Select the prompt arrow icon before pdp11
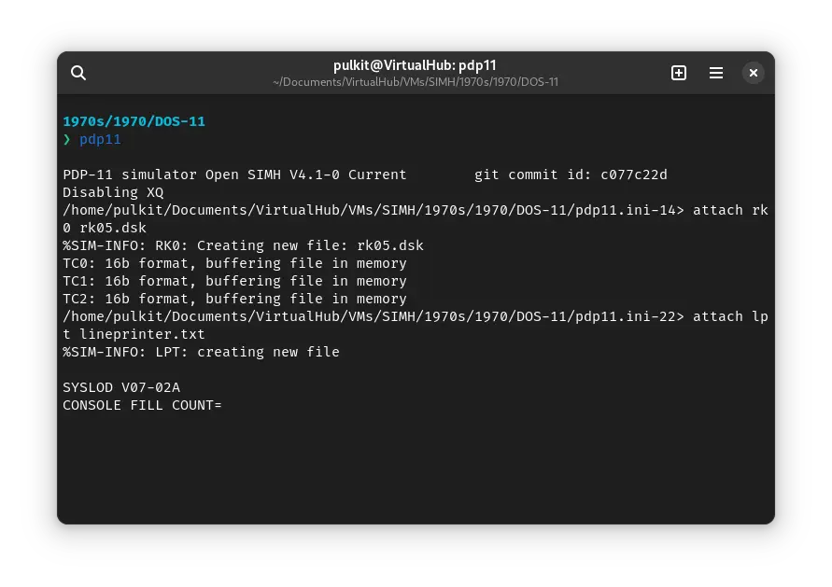 tap(66, 139)
